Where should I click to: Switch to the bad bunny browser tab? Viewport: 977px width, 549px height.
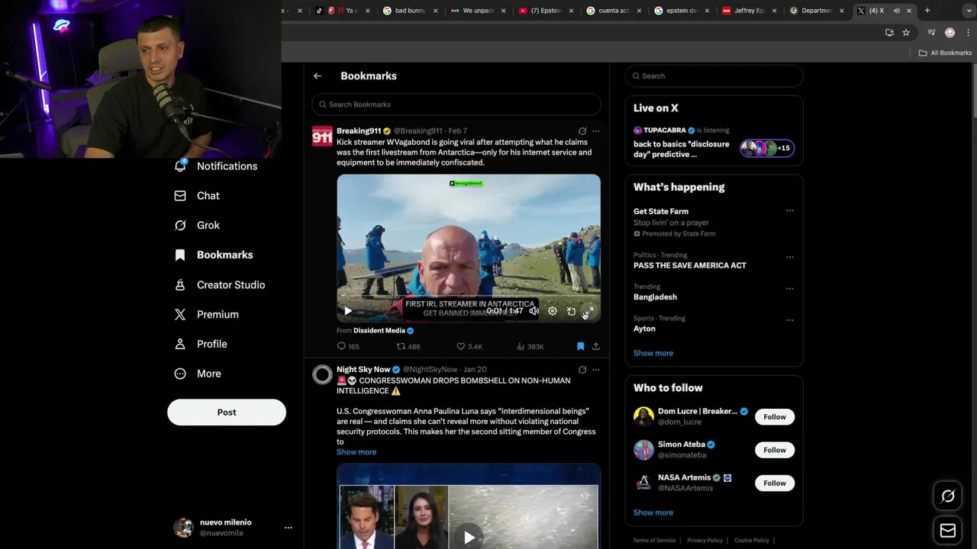coord(410,11)
